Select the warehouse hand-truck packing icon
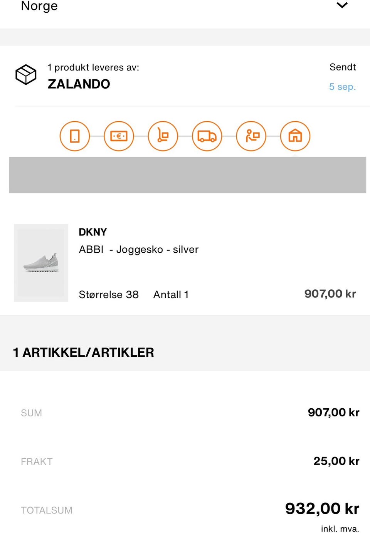This screenshot has height=547, width=370. click(x=163, y=136)
